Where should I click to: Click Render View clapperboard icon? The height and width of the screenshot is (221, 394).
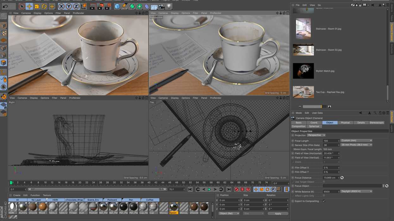pyautogui.click(x=92, y=6)
